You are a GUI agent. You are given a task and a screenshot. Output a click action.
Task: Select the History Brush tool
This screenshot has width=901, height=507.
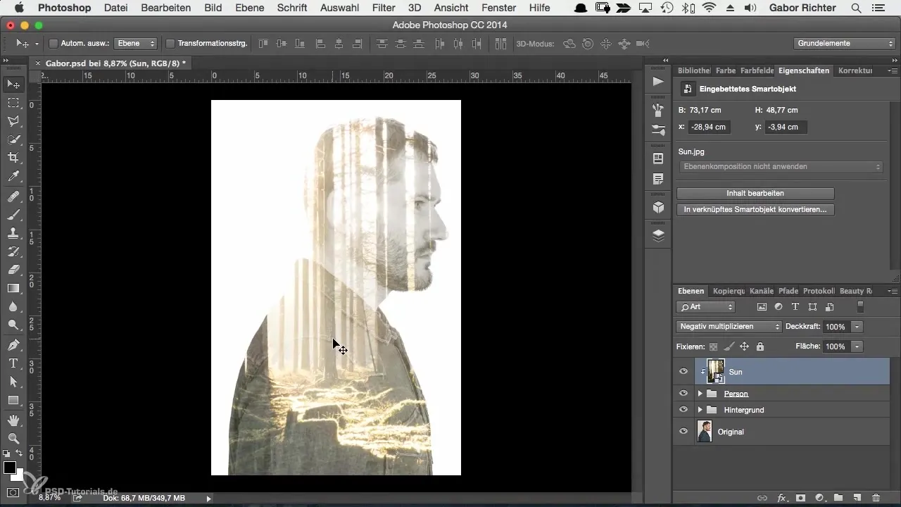tap(13, 251)
